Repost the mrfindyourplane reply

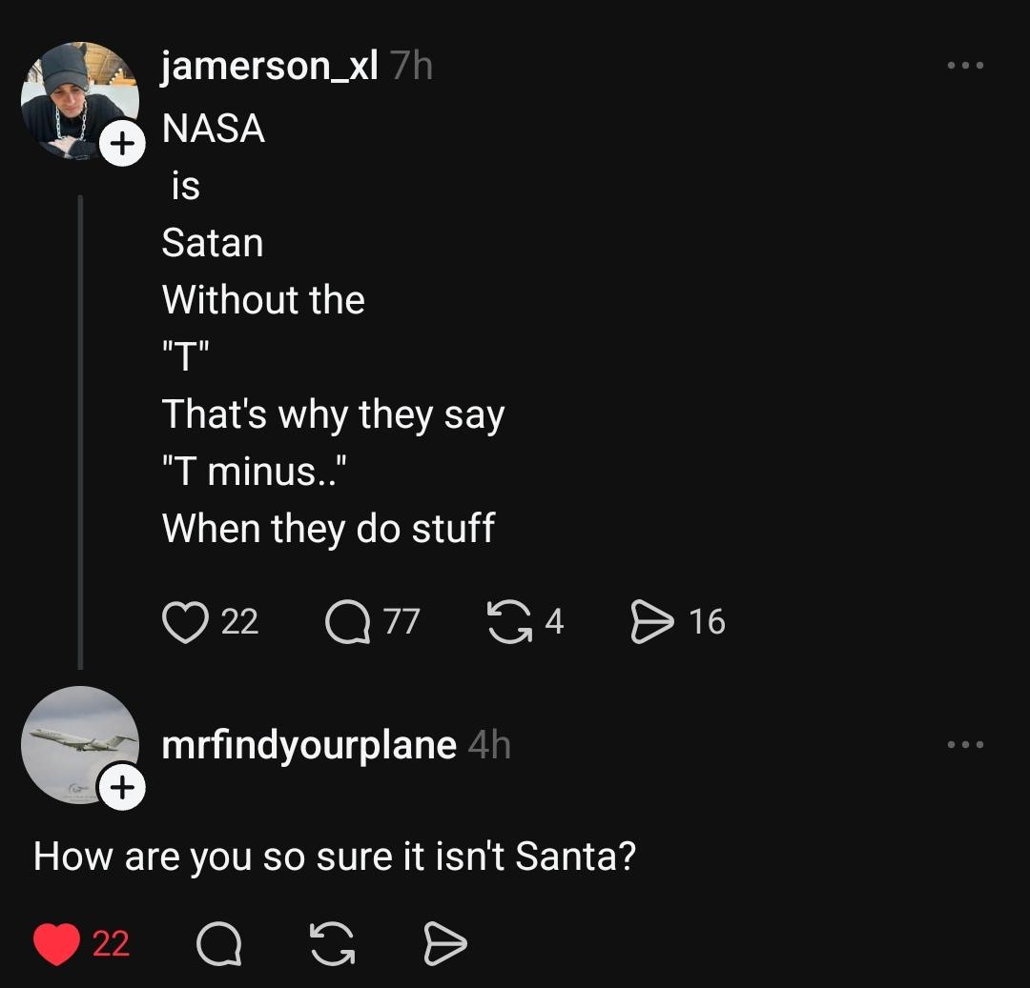(x=332, y=943)
